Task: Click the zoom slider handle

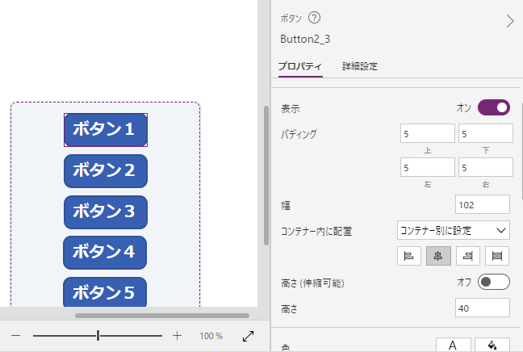Action: [x=98, y=335]
